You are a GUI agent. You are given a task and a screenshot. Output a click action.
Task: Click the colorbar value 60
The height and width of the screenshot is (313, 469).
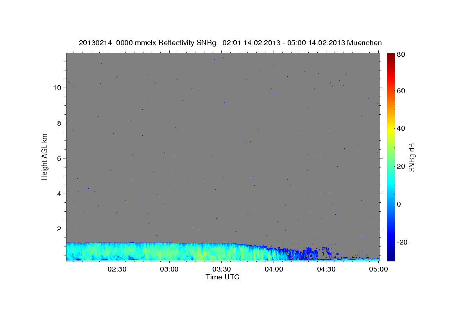coord(402,91)
